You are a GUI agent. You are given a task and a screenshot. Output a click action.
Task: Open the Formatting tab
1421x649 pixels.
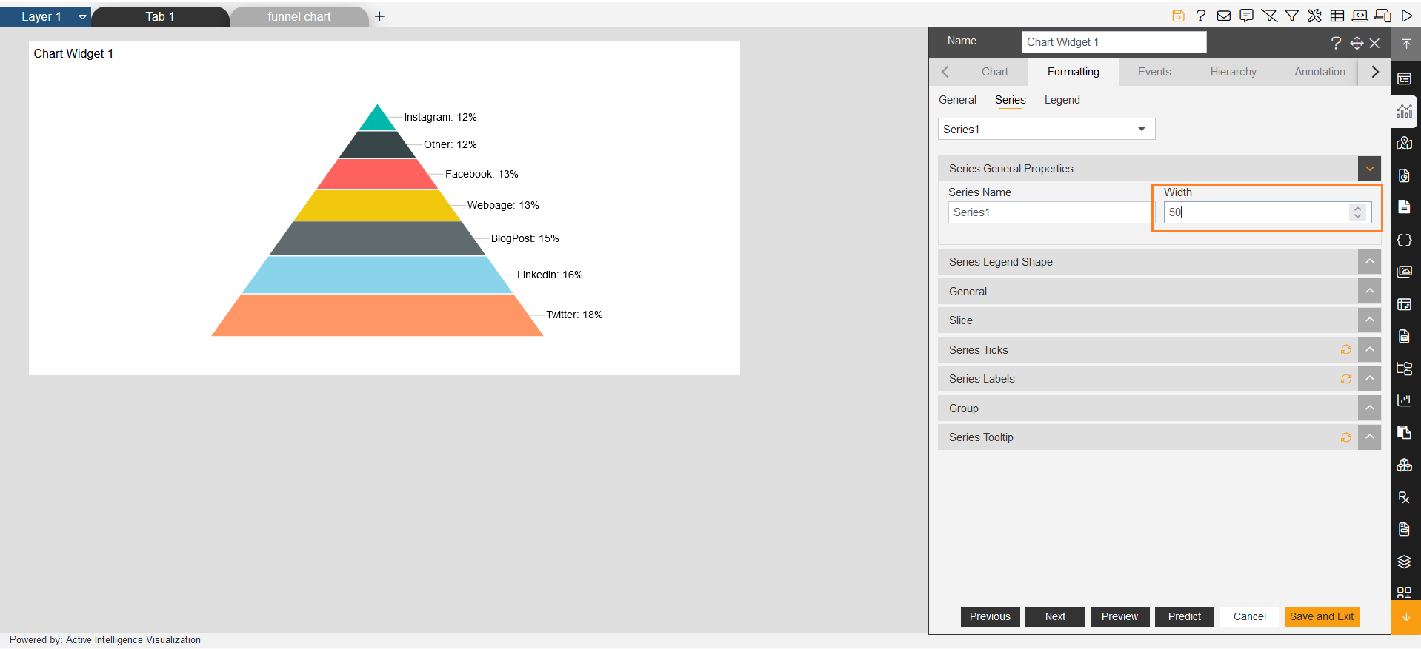pos(1074,72)
